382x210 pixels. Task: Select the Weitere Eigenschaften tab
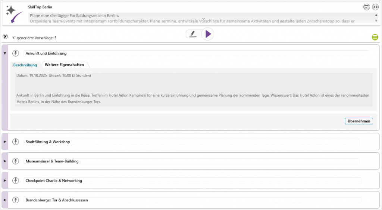pos(64,65)
